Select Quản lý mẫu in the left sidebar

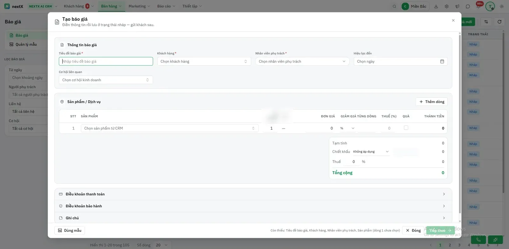tap(26, 45)
